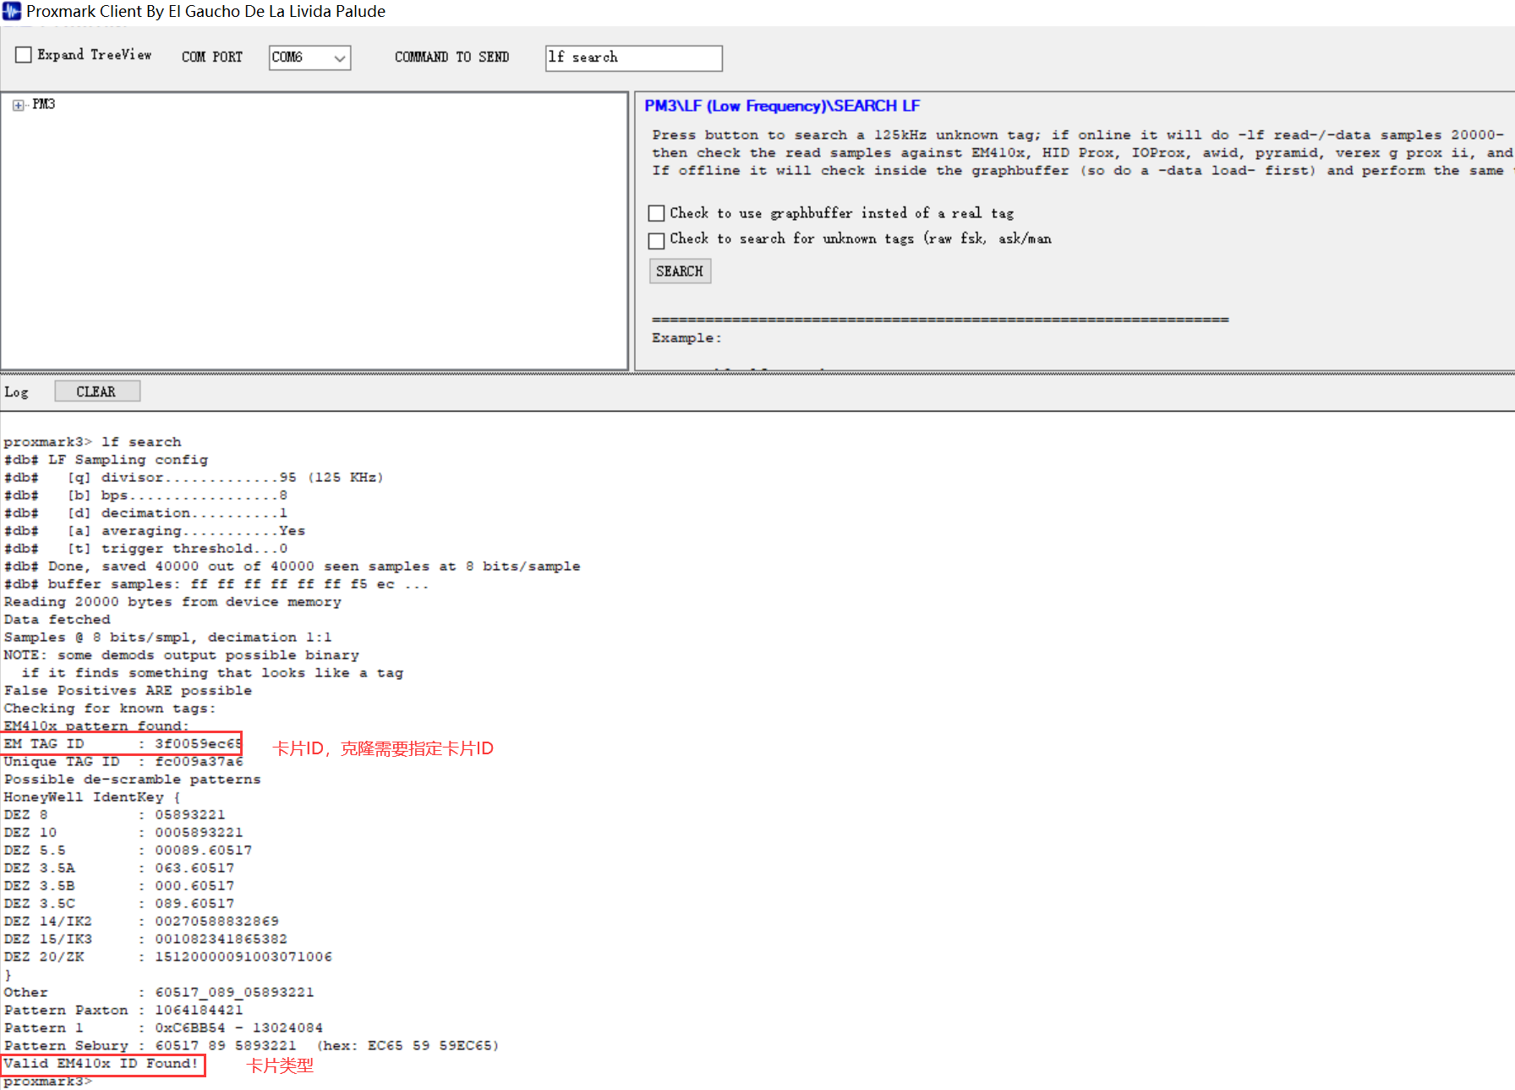
Task: Click the 'PM3\LF (Low Frequency)\SEARCH LF' heading
Action: (x=782, y=106)
